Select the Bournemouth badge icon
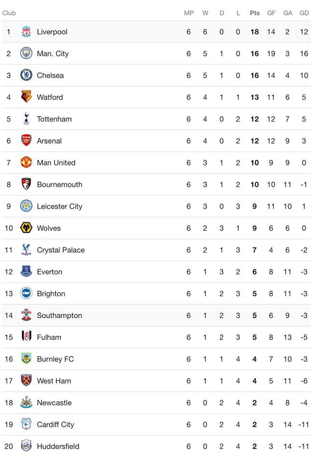311x463 pixels. [x=26, y=184]
